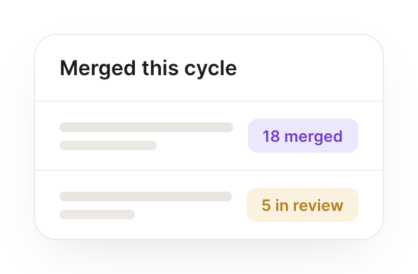
Task: Select the short placeholder line beside "18 merged"
Action: coord(108,145)
